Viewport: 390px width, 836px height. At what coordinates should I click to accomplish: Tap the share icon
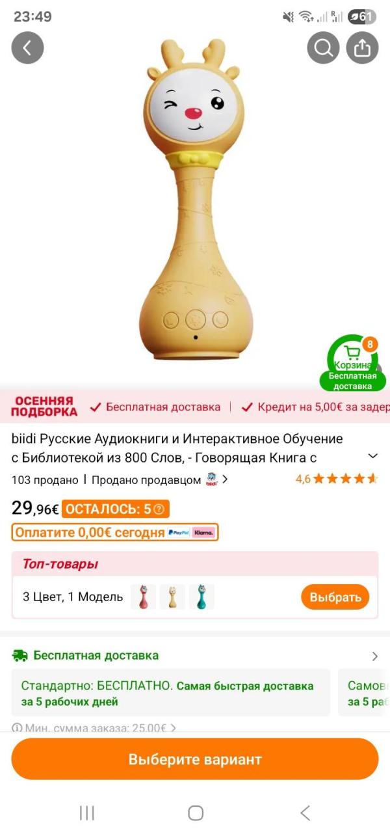362,47
